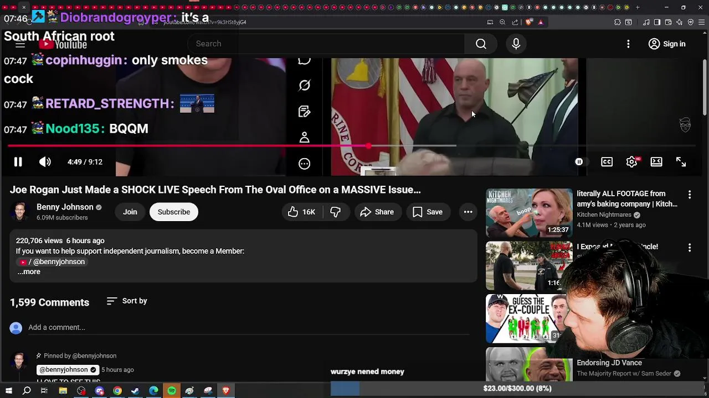Open Steam from the taskbar

point(135,391)
